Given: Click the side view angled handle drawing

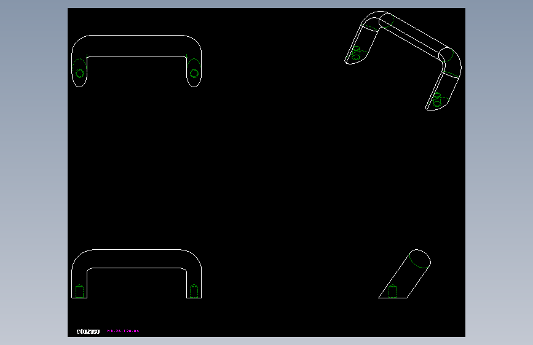Looking at the screenshot, I should tap(405, 274).
